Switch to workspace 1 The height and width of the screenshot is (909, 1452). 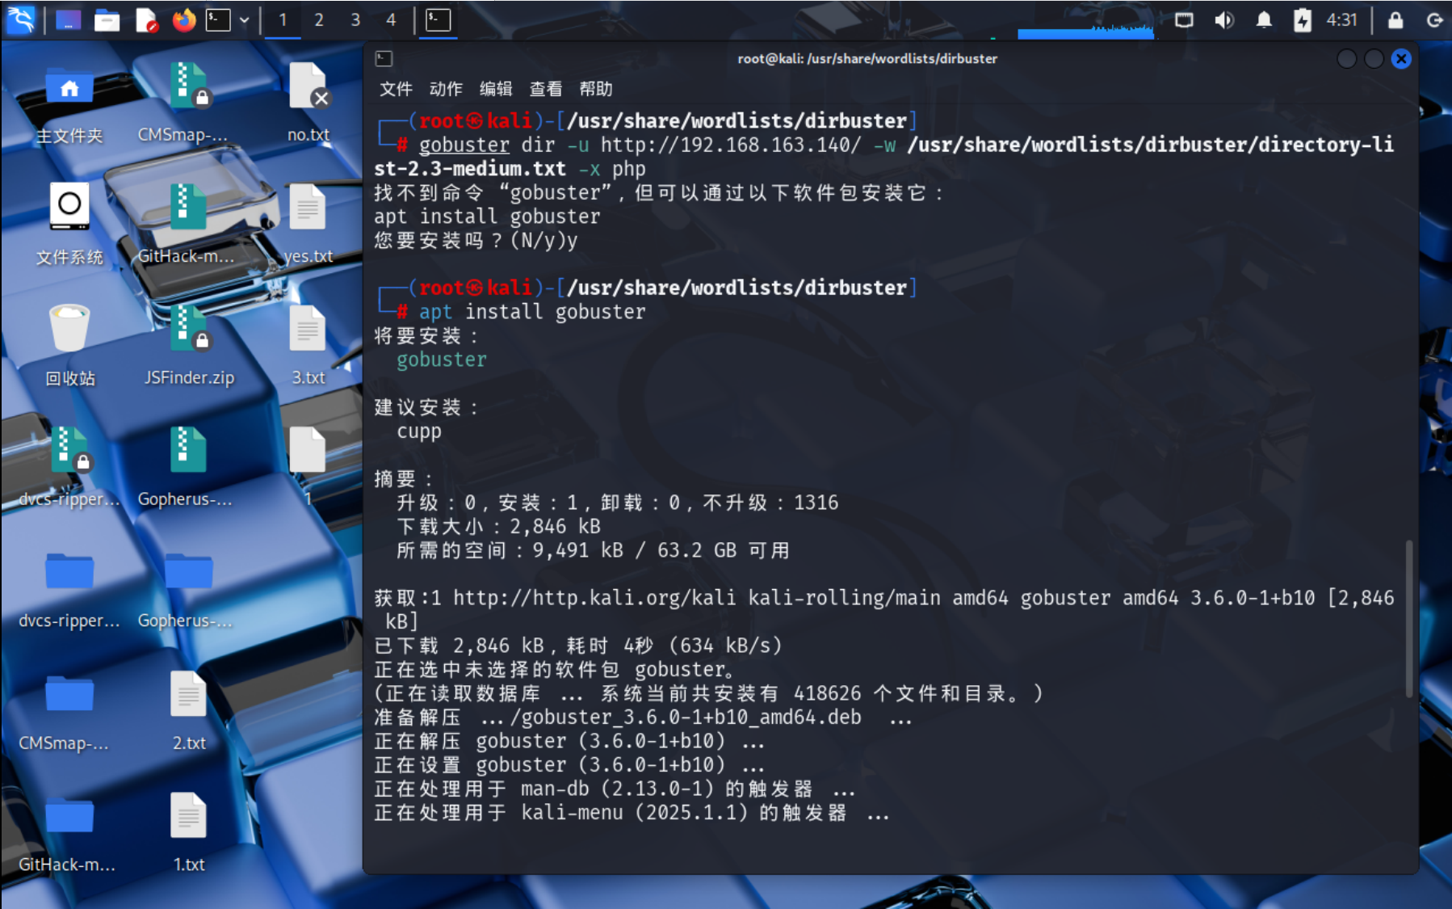[x=283, y=20]
